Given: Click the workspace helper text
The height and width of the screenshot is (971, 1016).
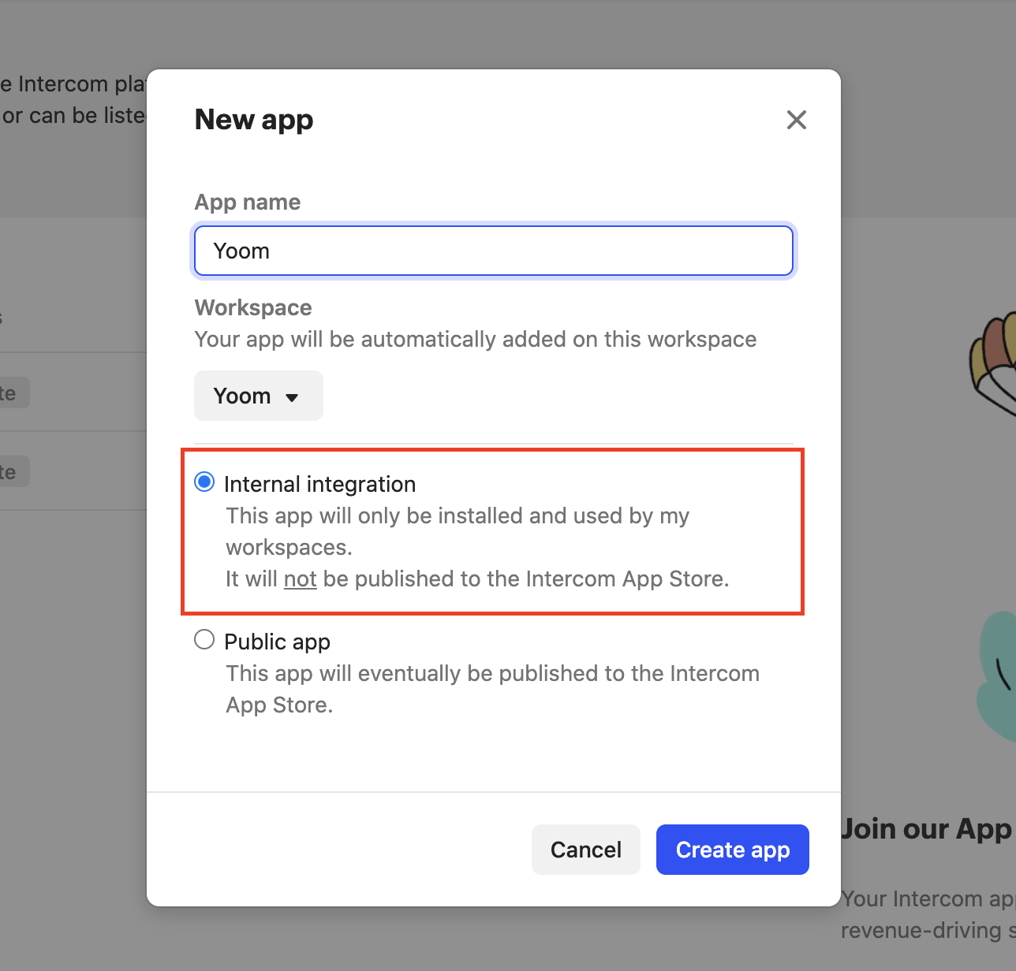Looking at the screenshot, I should click(x=475, y=340).
